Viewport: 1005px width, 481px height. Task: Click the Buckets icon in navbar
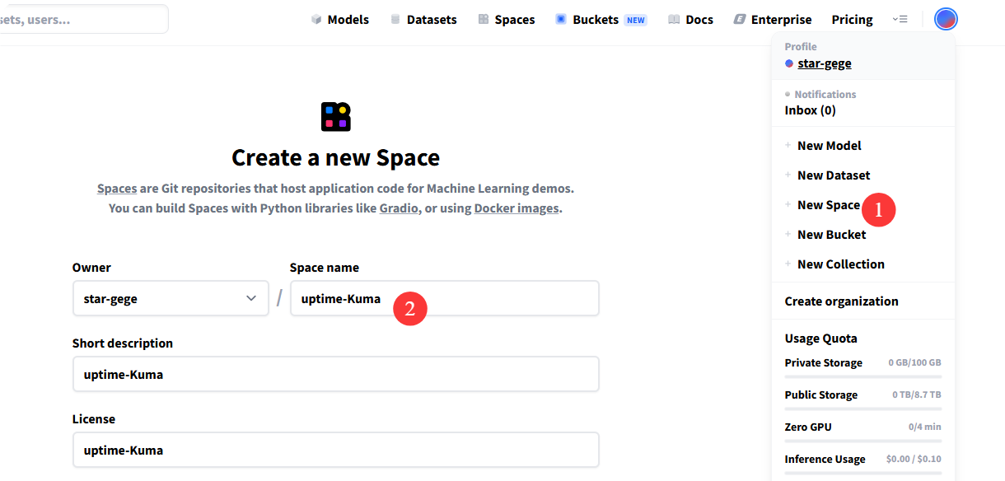click(x=561, y=19)
